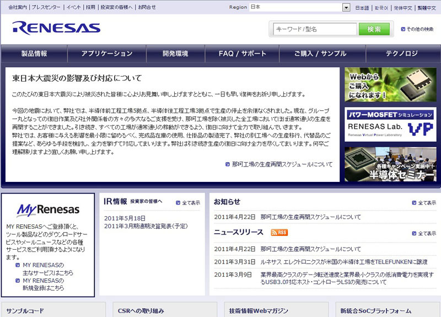Open the 採用 link
This screenshot has width=441, height=317.
point(90,7)
